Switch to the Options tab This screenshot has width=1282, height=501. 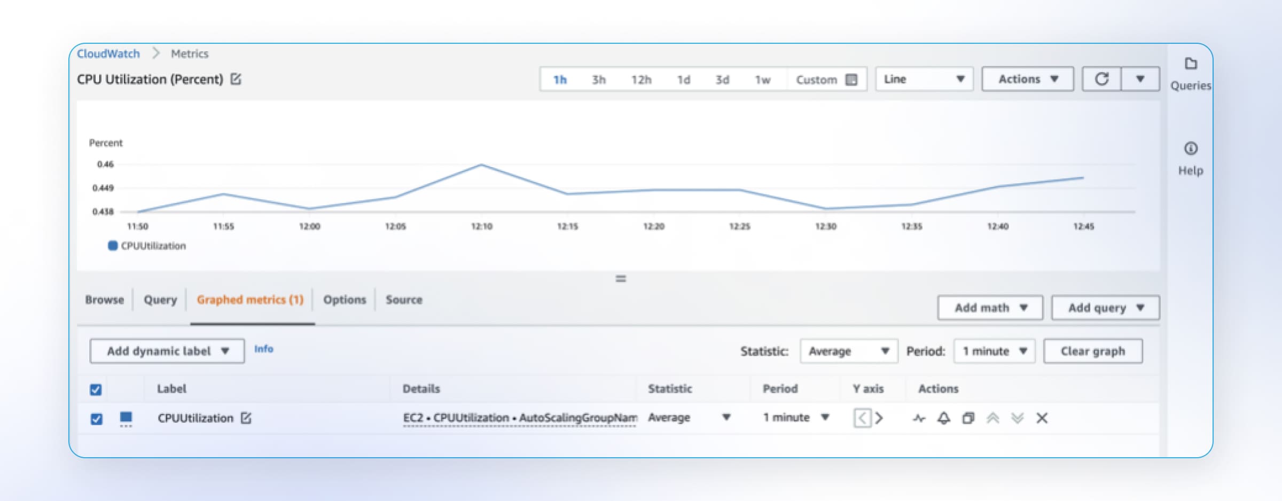pyautogui.click(x=345, y=300)
